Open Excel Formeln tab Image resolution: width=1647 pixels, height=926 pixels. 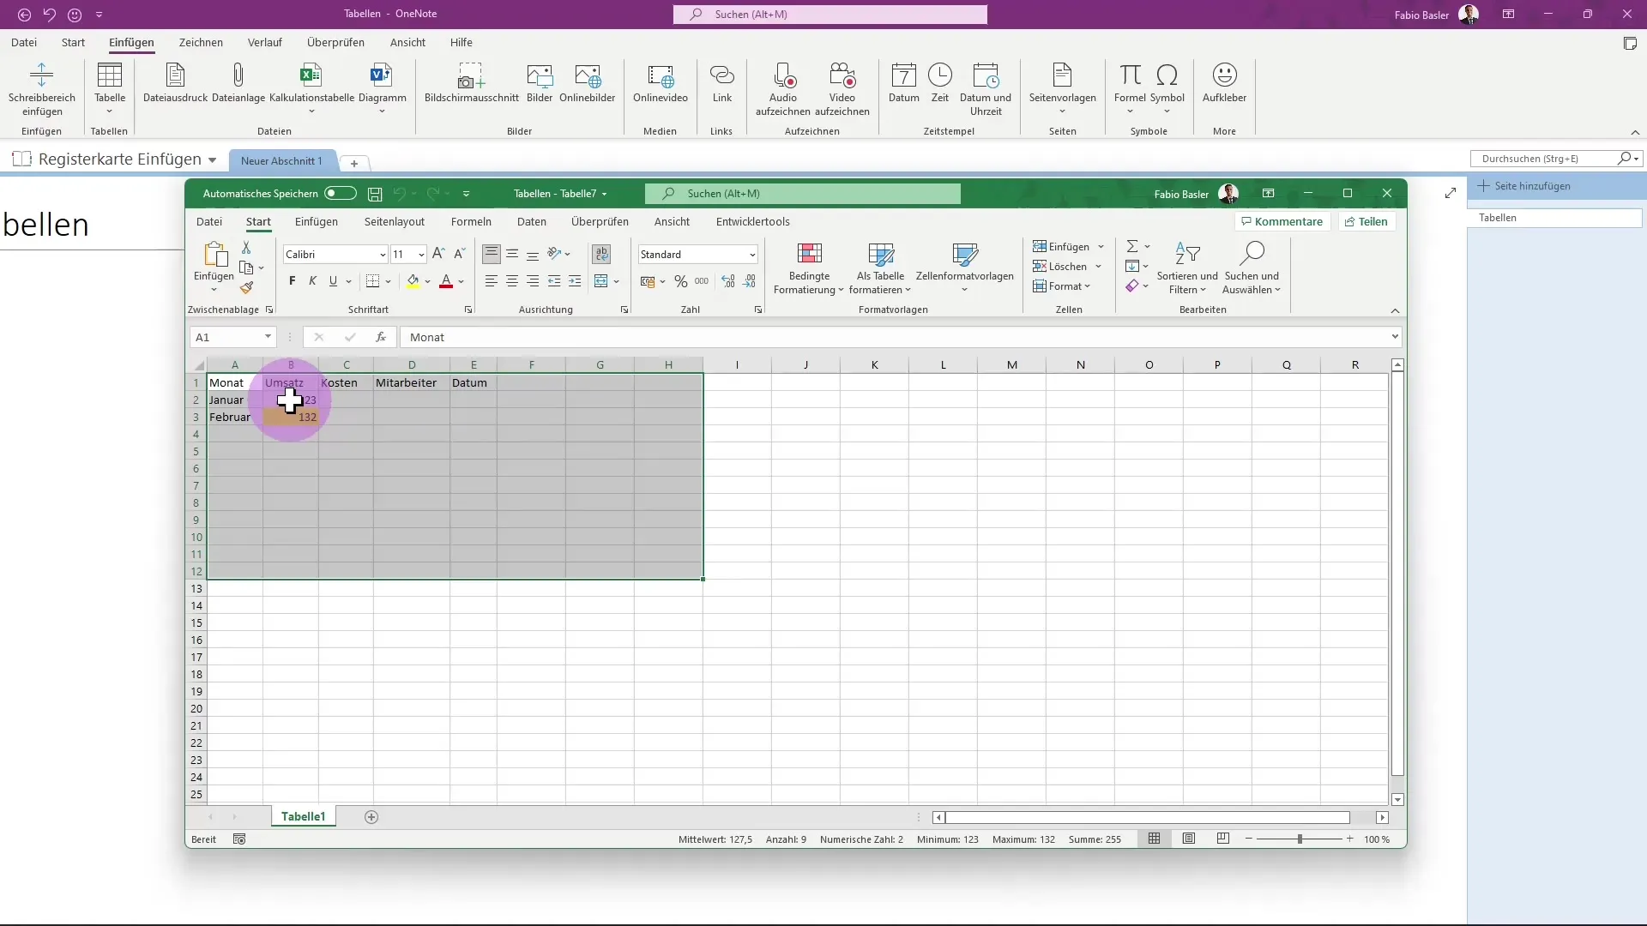pyautogui.click(x=471, y=221)
